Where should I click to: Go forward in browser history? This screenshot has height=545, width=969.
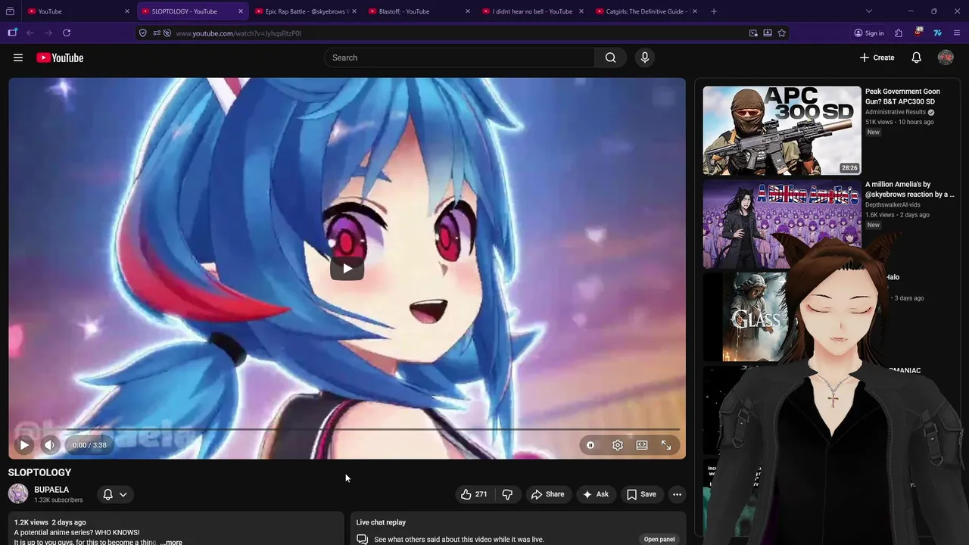point(48,33)
